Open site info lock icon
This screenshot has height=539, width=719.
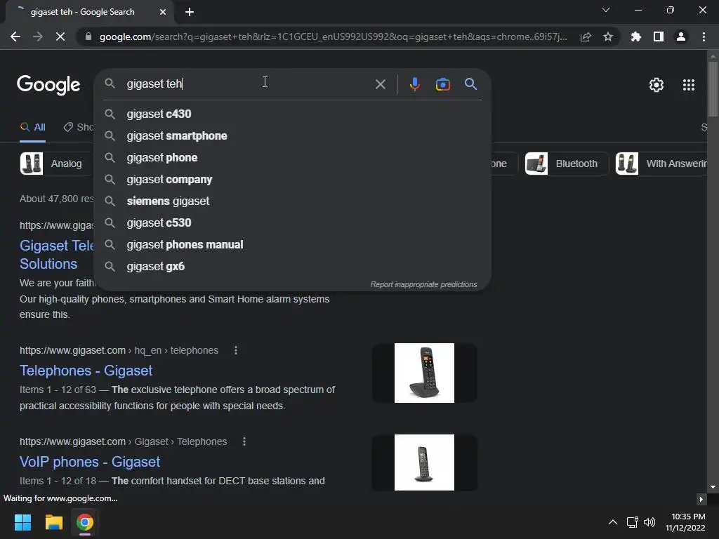pos(88,36)
